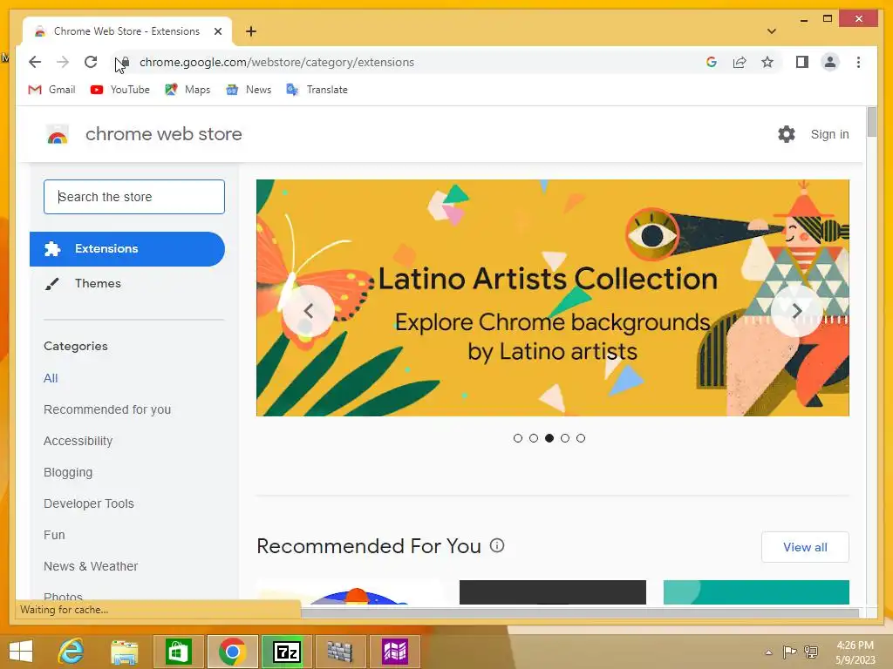Open 7-Zip from the taskbar

tap(286, 652)
